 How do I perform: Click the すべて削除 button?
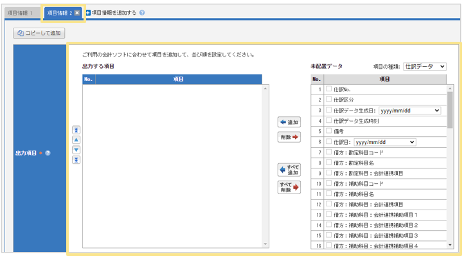click(289, 187)
